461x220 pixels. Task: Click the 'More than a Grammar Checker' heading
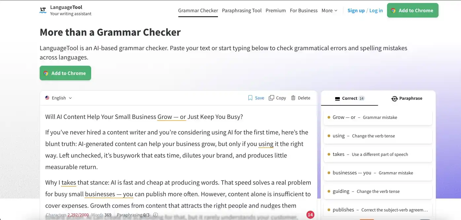point(110,32)
